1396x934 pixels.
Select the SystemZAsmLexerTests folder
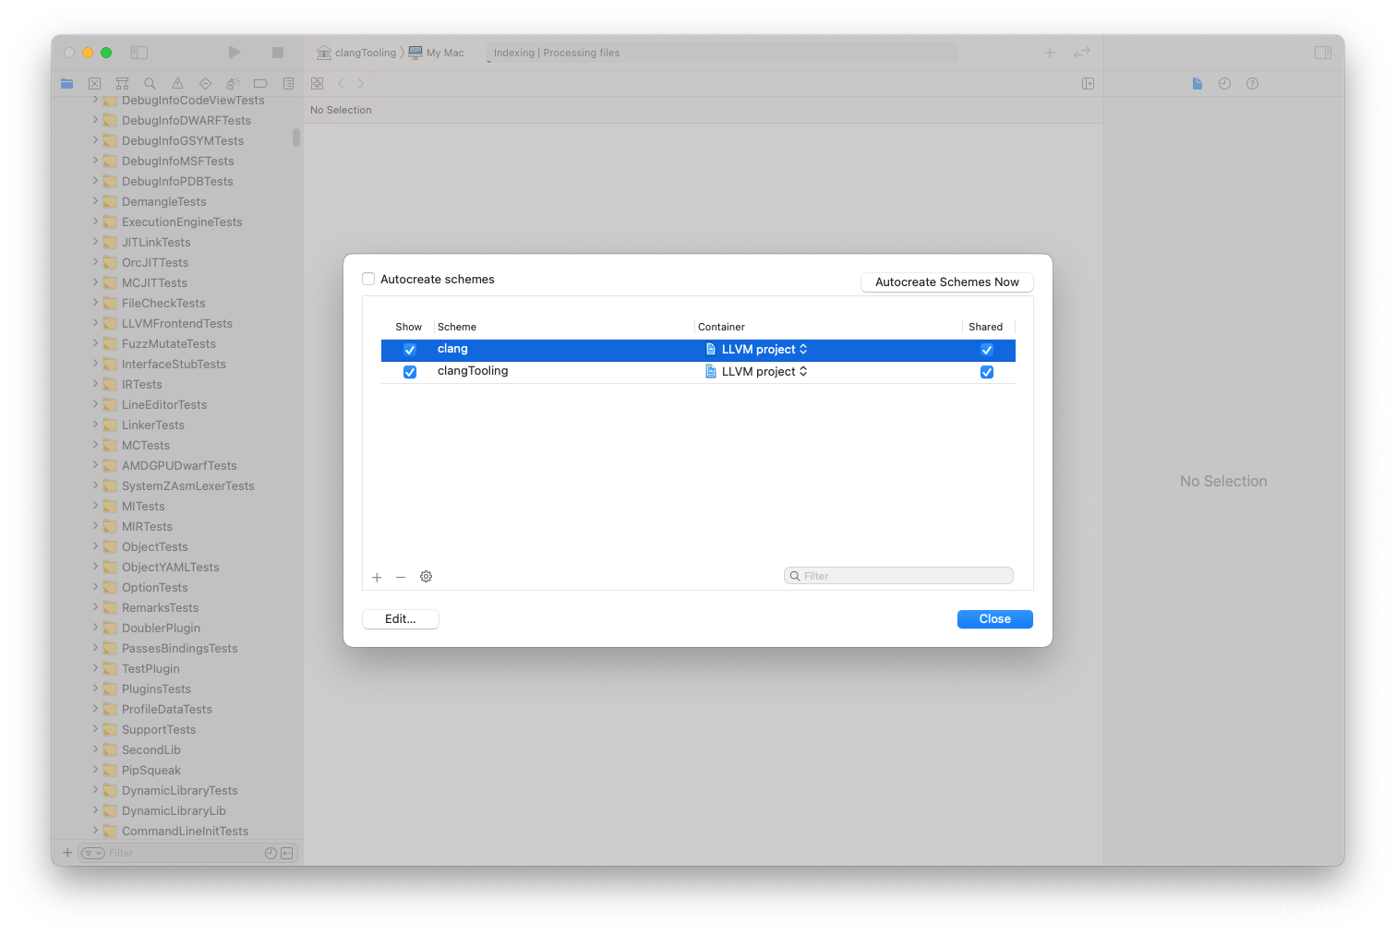[187, 486]
